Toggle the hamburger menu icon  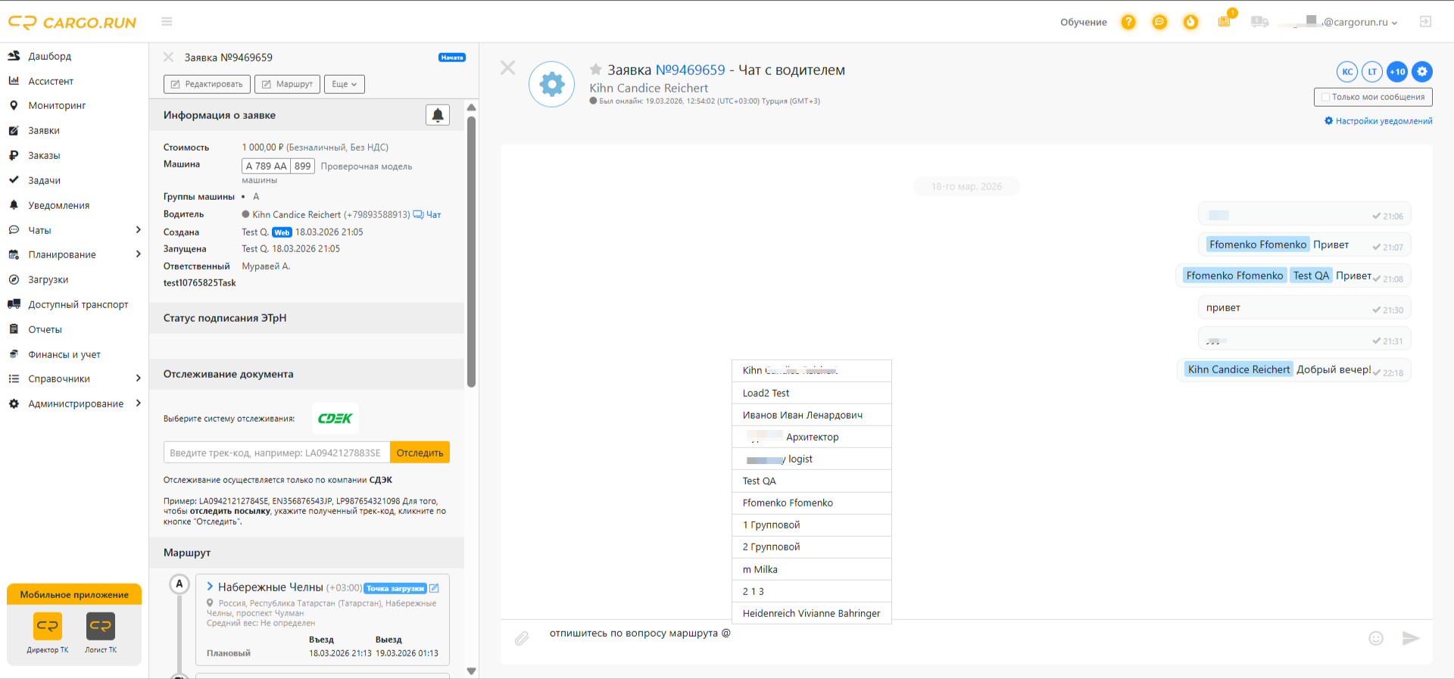[x=167, y=22]
